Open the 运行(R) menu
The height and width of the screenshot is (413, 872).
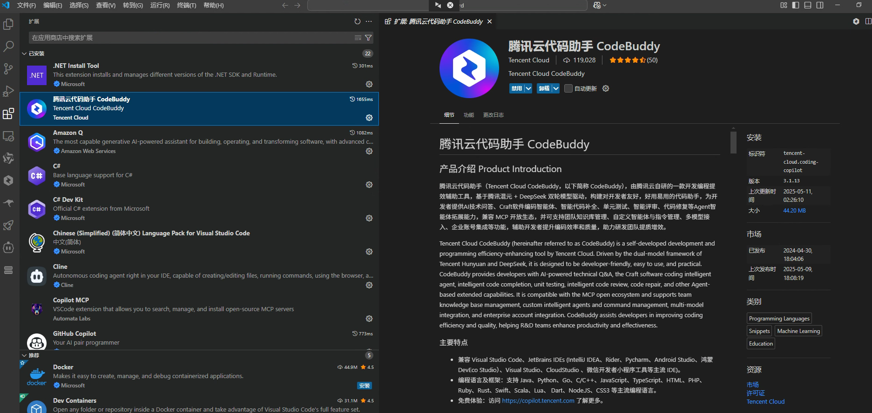(160, 5)
